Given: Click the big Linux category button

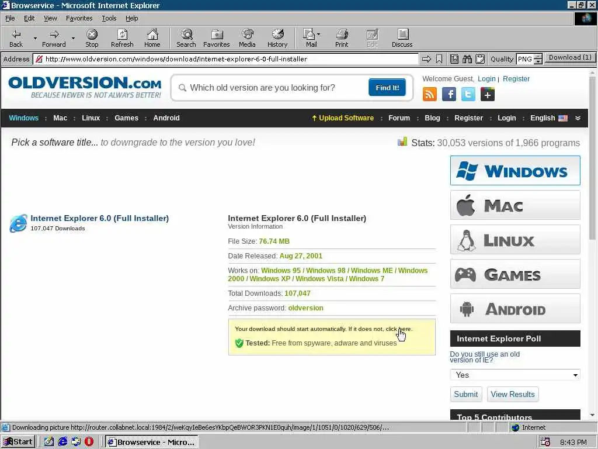Looking at the screenshot, I should coord(515,240).
